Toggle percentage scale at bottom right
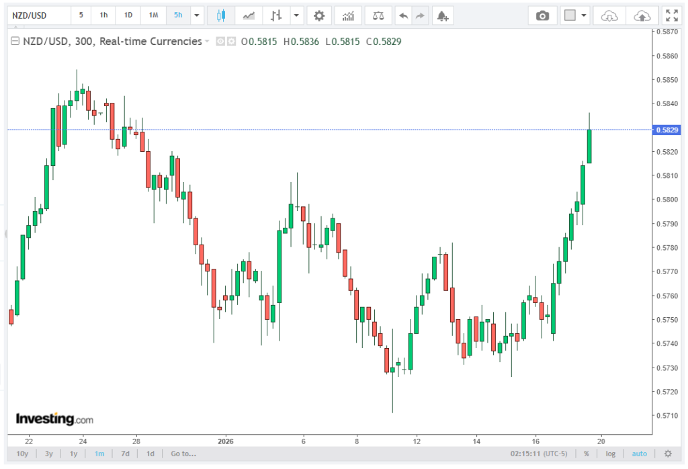The image size is (688, 469). click(x=587, y=454)
